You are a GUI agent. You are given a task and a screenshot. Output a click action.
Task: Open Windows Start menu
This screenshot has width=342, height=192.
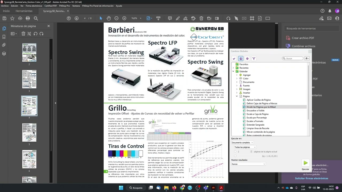click(121, 188)
